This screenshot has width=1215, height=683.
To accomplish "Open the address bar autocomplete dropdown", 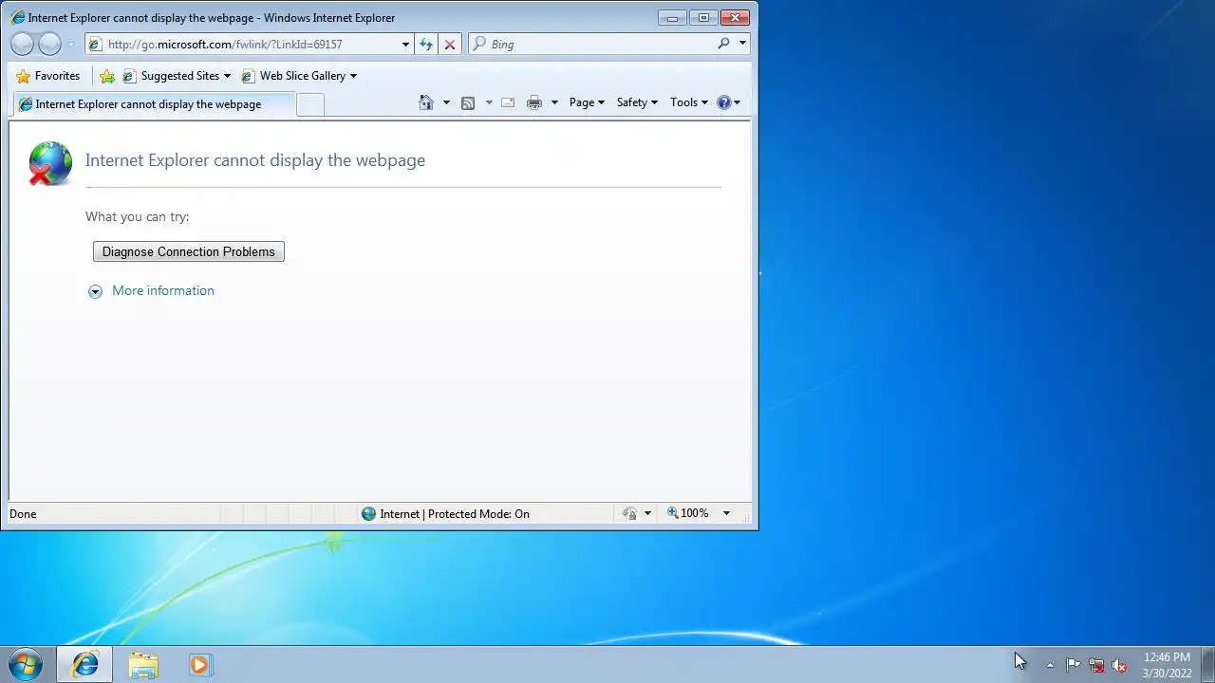I will coord(405,44).
